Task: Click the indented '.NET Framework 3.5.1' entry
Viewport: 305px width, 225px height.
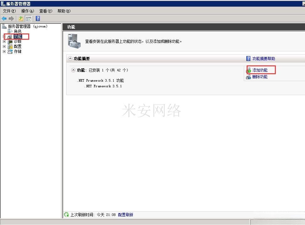Action: click(x=103, y=86)
